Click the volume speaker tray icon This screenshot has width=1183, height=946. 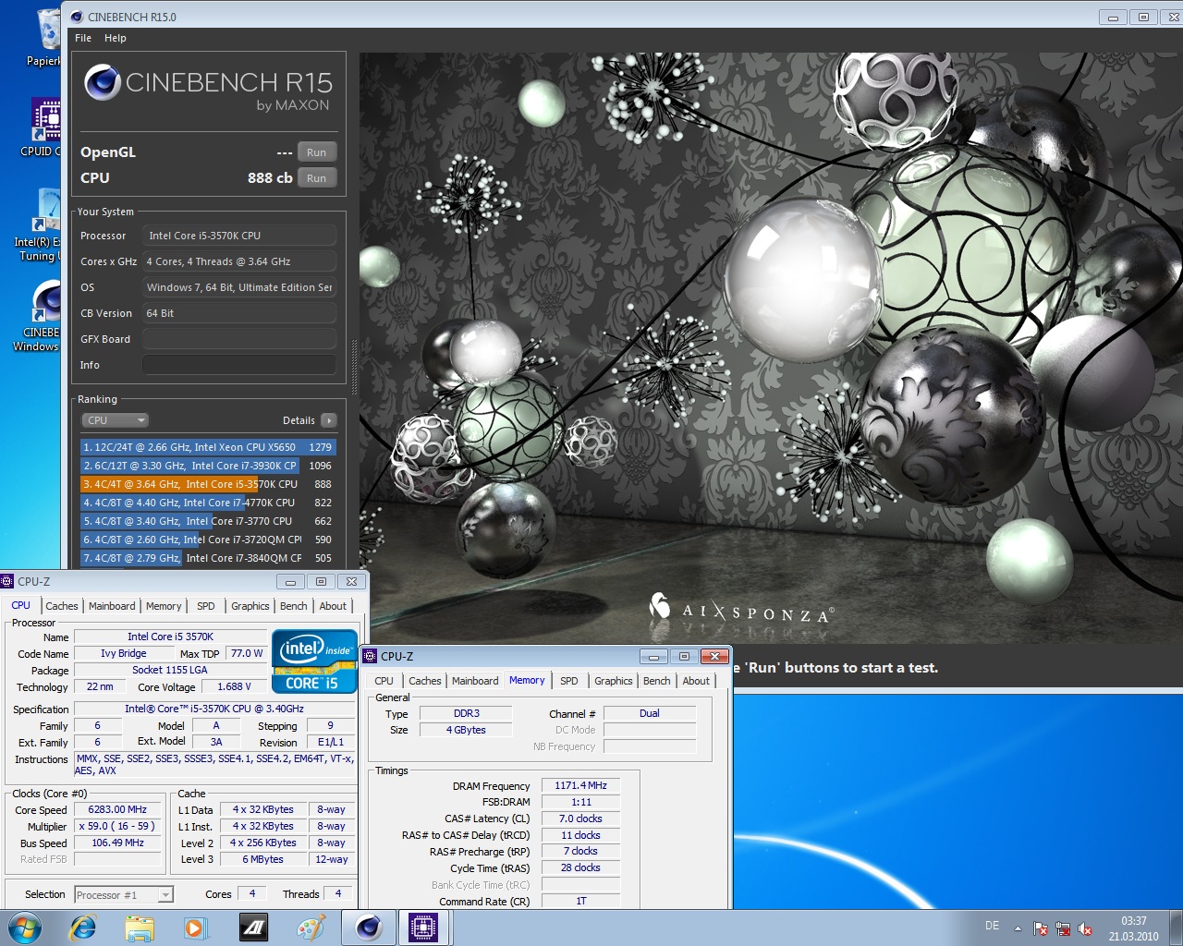coord(1085,928)
